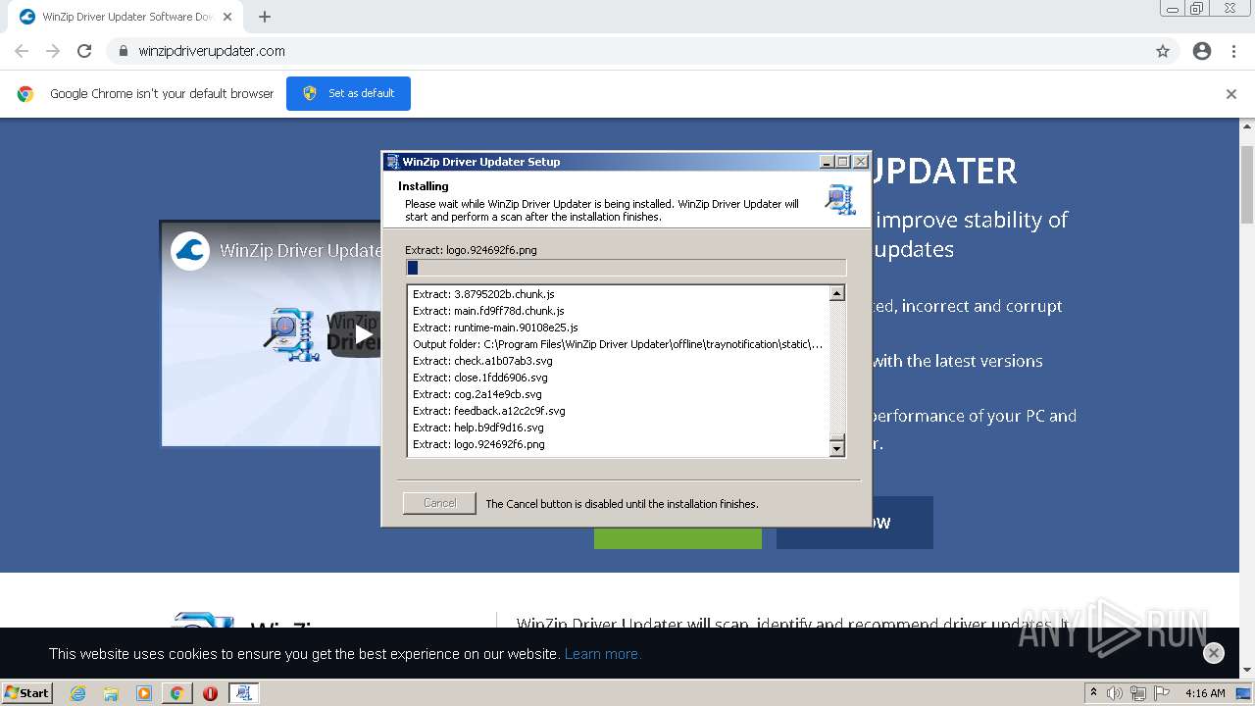The width and height of the screenshot is (1255, 706).
Task: Close the cookie notice banner
Action: (1214, 653)
